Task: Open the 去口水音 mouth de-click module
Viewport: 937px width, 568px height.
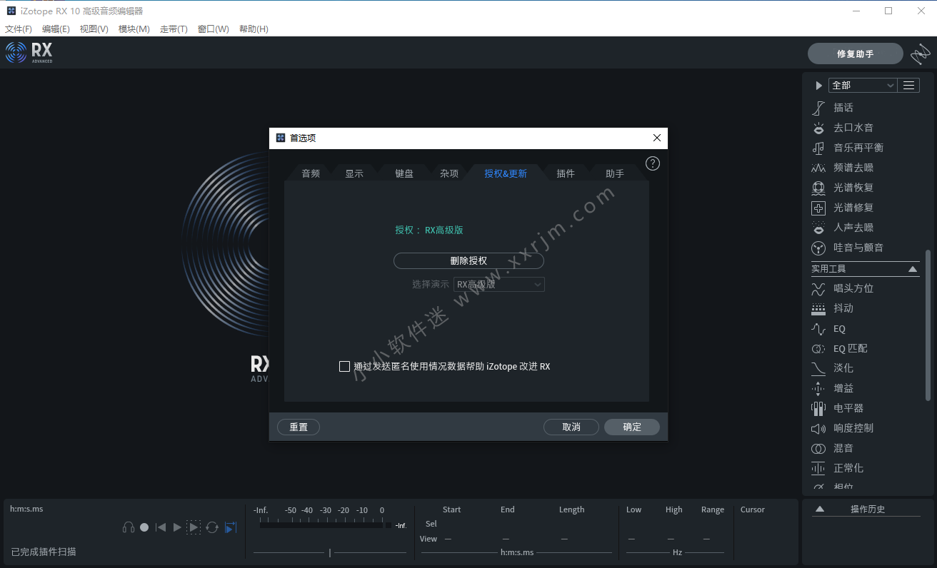Action: click(x=853, y=128)
